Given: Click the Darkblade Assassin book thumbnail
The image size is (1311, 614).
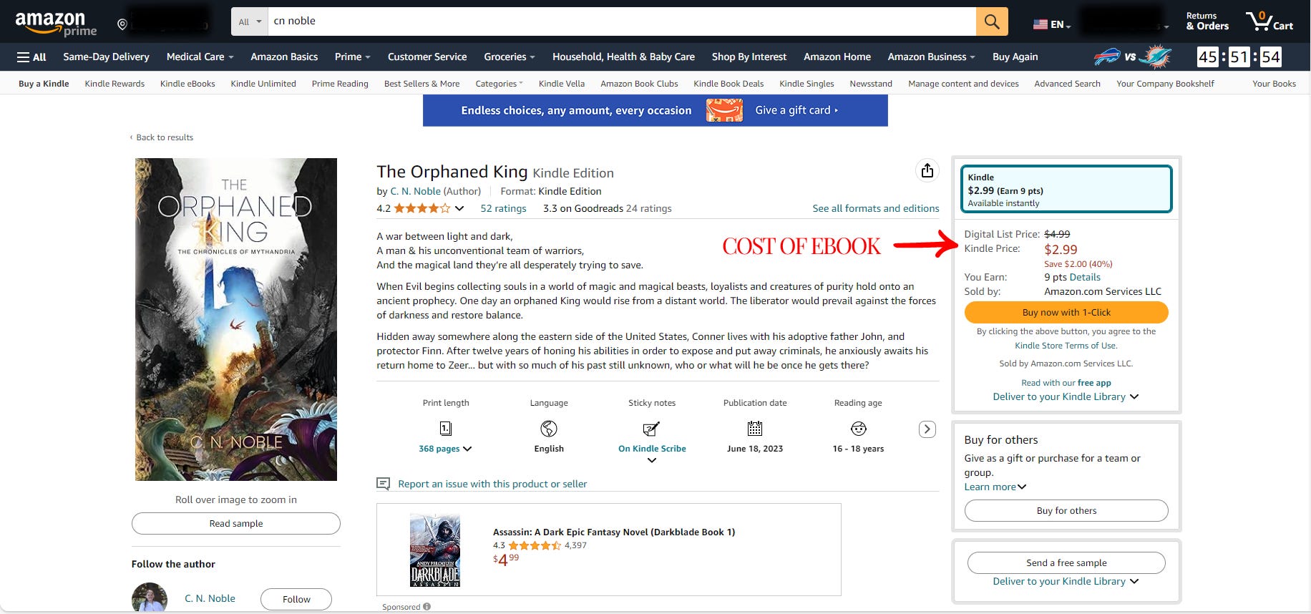Looking at the screenshot, I should pos(435,550).
